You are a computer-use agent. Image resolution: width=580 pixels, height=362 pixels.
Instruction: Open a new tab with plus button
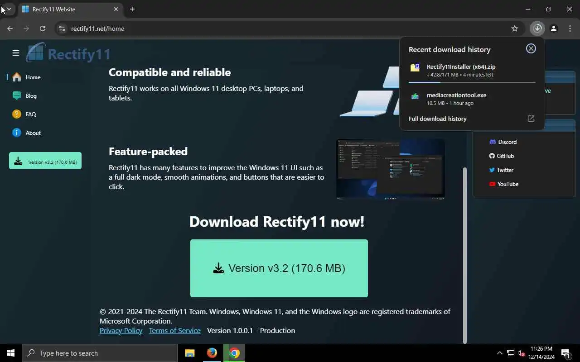pos(132,9)
